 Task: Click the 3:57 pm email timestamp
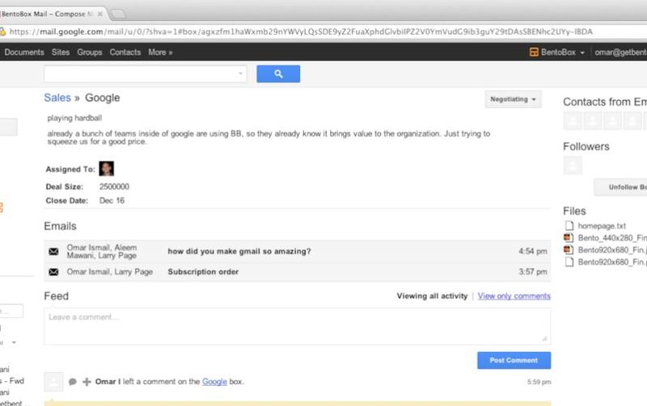tap(533, 272)
